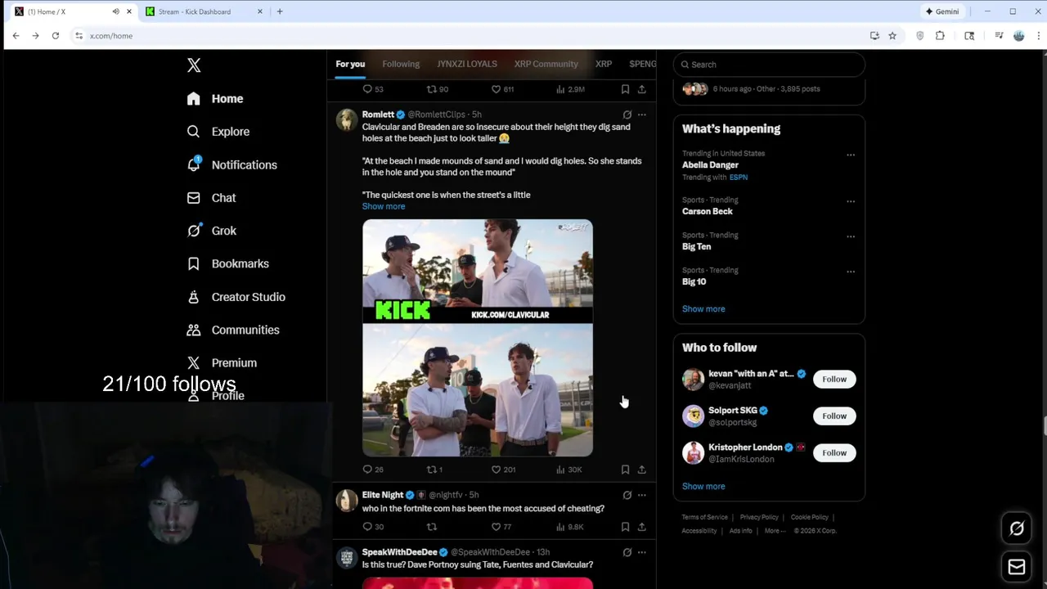Switch to the XRP Community tab
This screenshot has width=1047, height=589.
coord(546,64)
